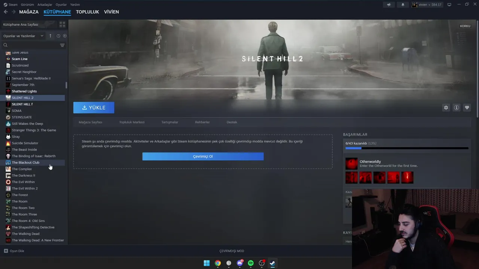Image resolution: width=479 pixels, height=269 pixels.
Task: Open the announcements megaphone icon
Action: 389,4
